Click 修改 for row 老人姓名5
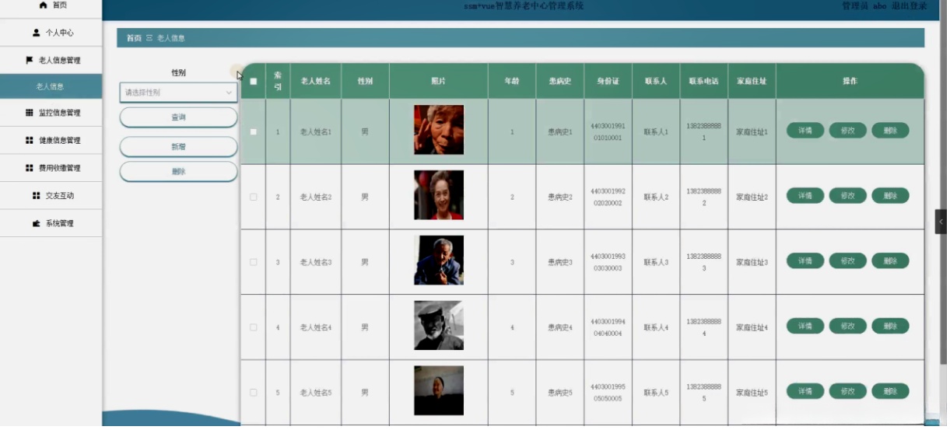 tap(847, 391)
